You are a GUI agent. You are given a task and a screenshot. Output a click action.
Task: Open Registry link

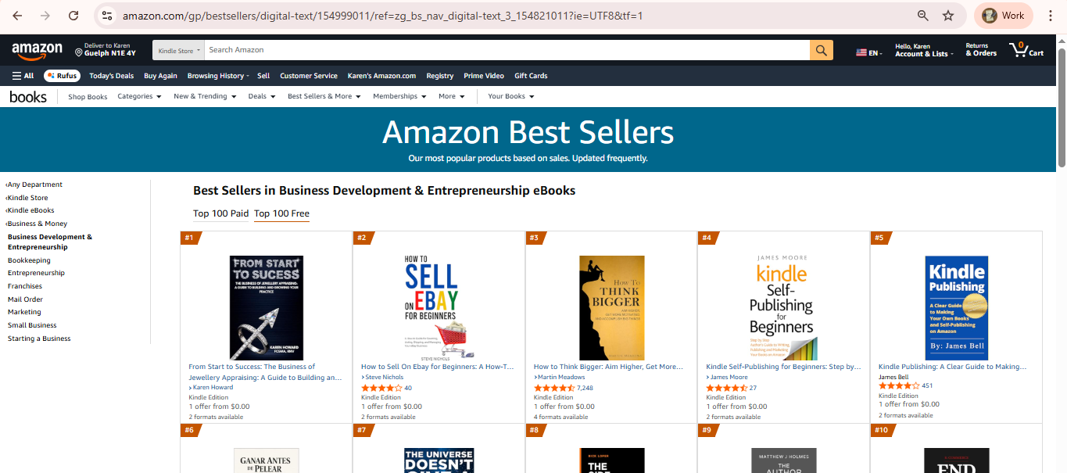[440, 76]
